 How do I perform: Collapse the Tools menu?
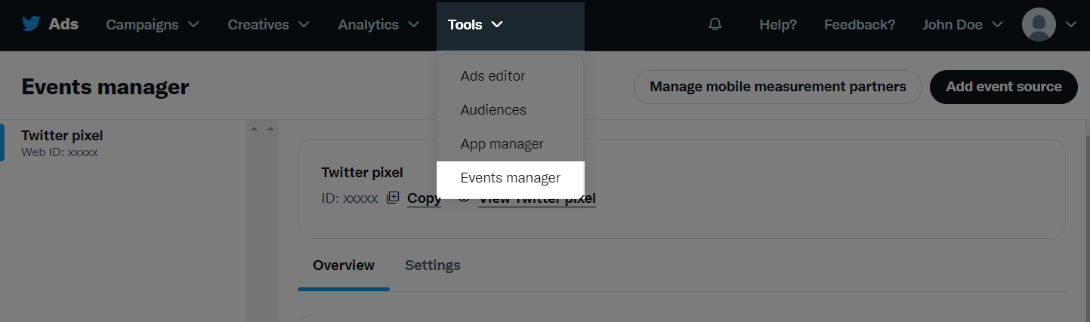point(475,25)
